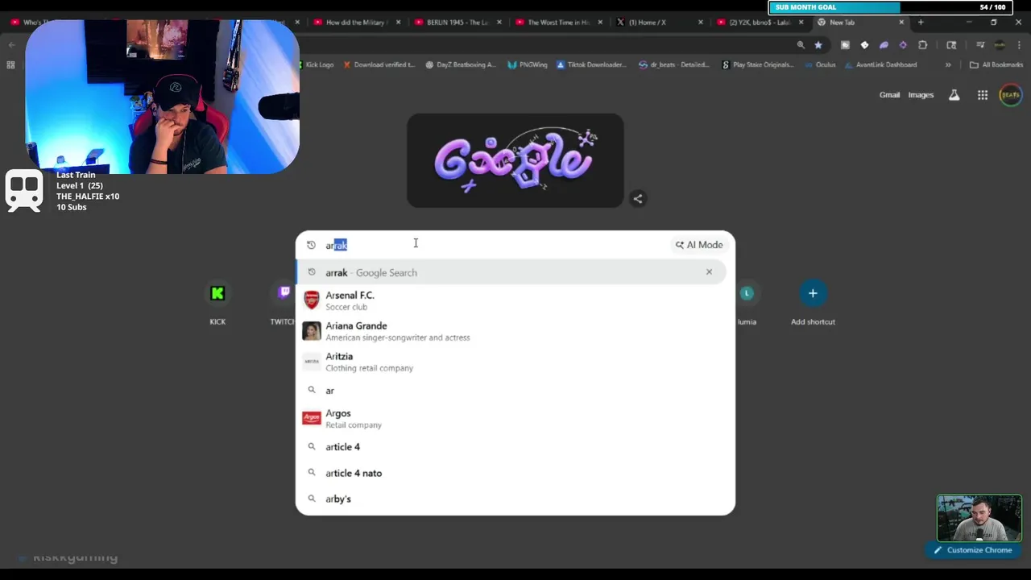The width and height of the screenshot is (1031, 580).
Task: Close the New Tab tab
Action: click(x=901, y=23)
